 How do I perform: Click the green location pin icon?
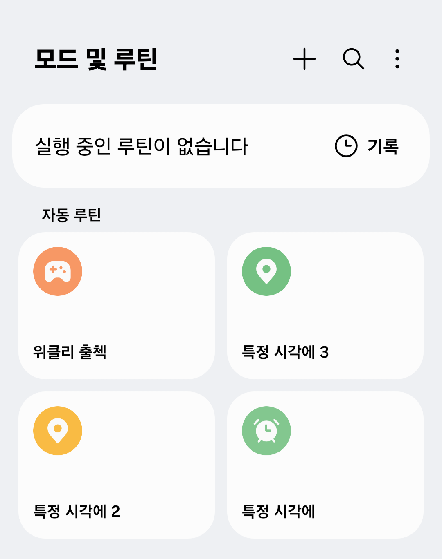pos(266,271)
